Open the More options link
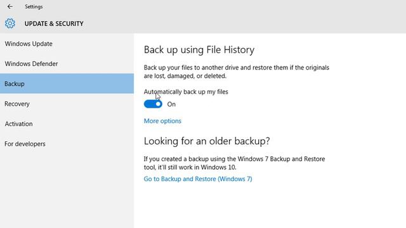This screenshot has width=406, height=228. click(x=162, y=121)
